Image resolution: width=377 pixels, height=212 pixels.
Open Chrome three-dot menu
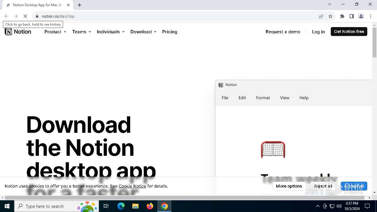(371, 16)
